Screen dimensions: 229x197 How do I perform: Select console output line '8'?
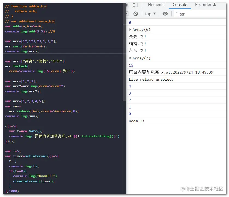(130, 22)
